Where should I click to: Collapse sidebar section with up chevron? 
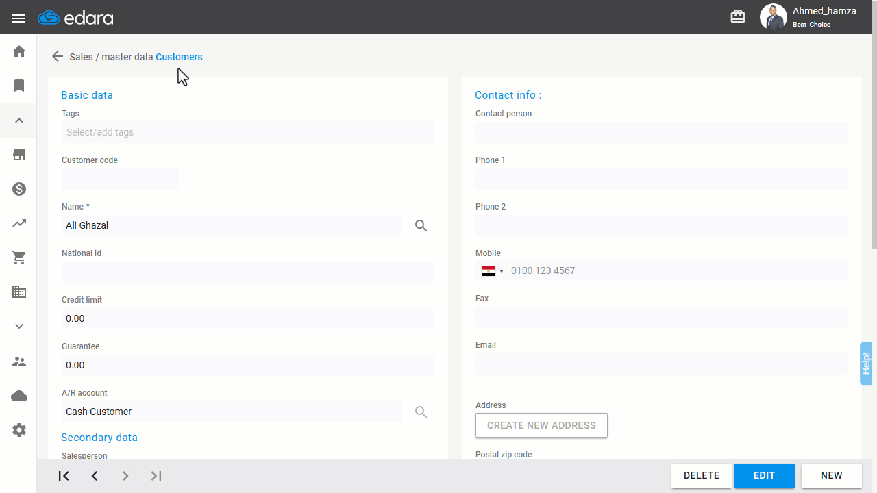pyautogui.click(x=19, y=121)
